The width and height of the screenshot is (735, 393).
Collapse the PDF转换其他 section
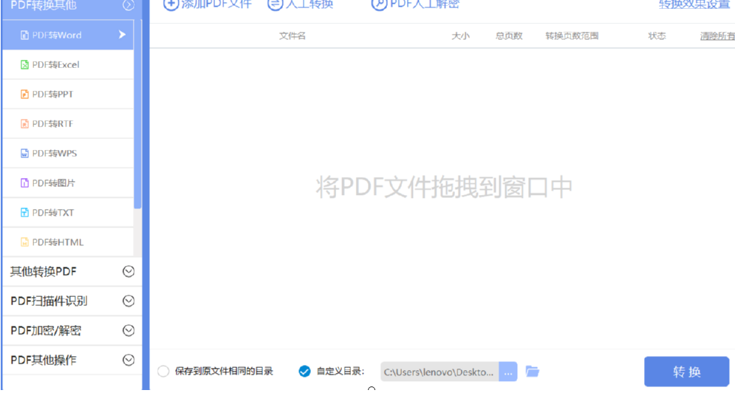pyautogui.click(x=129, y=5)
